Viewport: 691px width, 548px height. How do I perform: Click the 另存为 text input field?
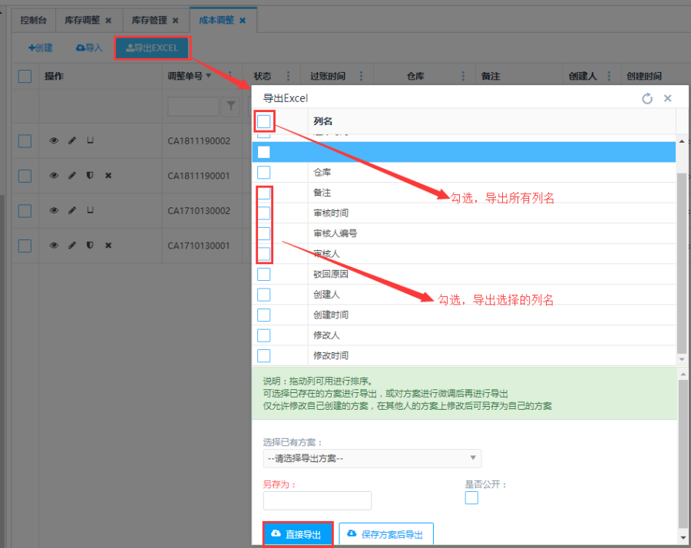317,500
